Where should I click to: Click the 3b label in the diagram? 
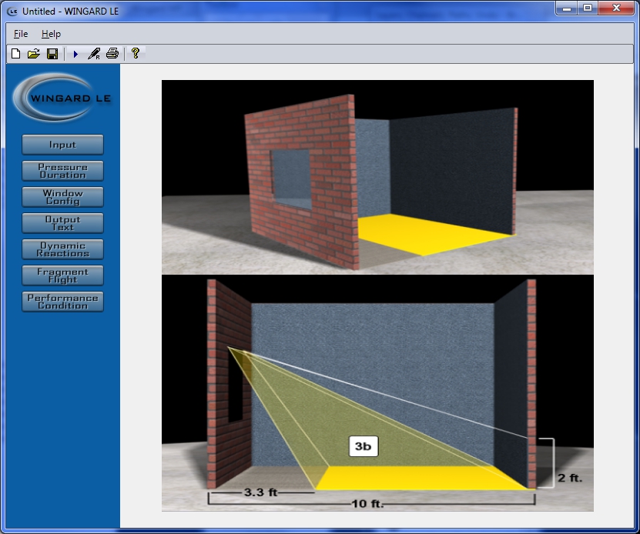click(x=364, y=446)
